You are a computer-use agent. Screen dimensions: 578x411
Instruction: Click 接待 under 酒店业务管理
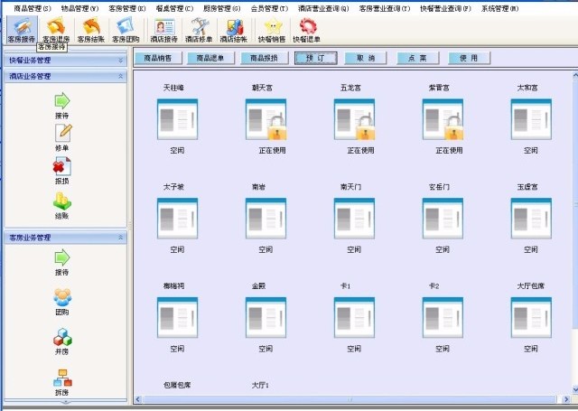point(62,106)
